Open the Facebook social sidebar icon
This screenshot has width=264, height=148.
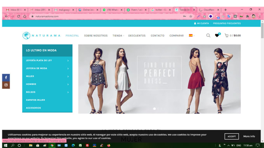pyautogui.click(x=6, y=77)
